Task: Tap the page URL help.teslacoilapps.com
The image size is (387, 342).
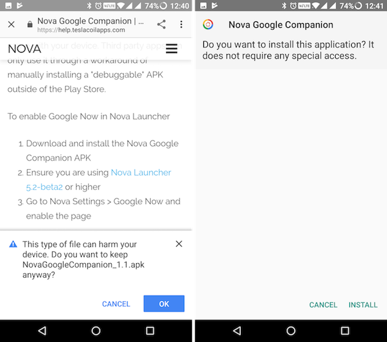Action: 81,30
